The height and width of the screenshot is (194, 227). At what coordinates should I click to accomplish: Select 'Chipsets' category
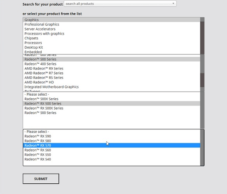coord(112,38)
